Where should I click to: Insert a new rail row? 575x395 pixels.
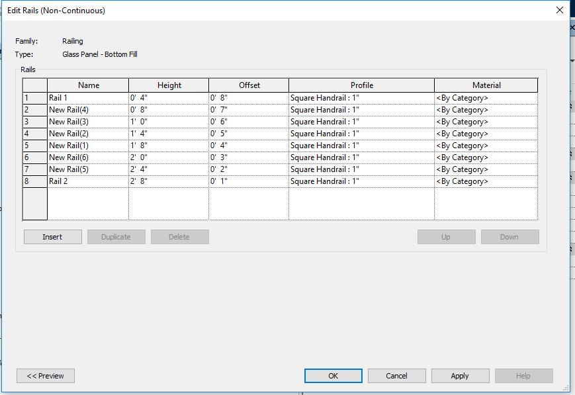point(52,236)
